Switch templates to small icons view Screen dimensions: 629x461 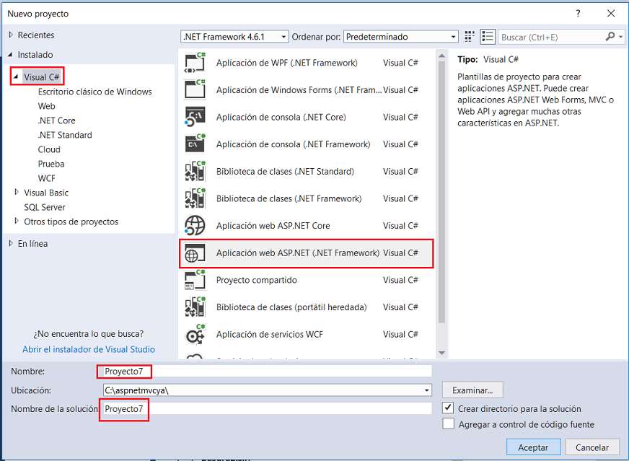[x=470, y=37]
